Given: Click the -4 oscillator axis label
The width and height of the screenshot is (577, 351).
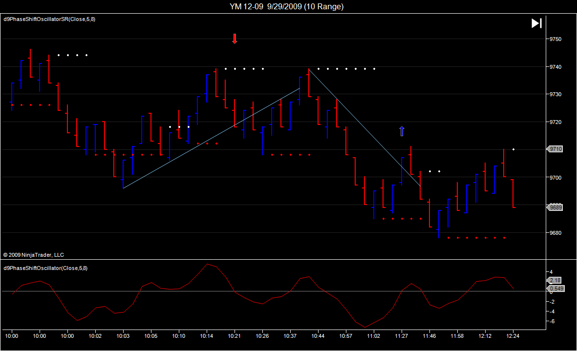Looking at the screenshot, I should (552, 311).
